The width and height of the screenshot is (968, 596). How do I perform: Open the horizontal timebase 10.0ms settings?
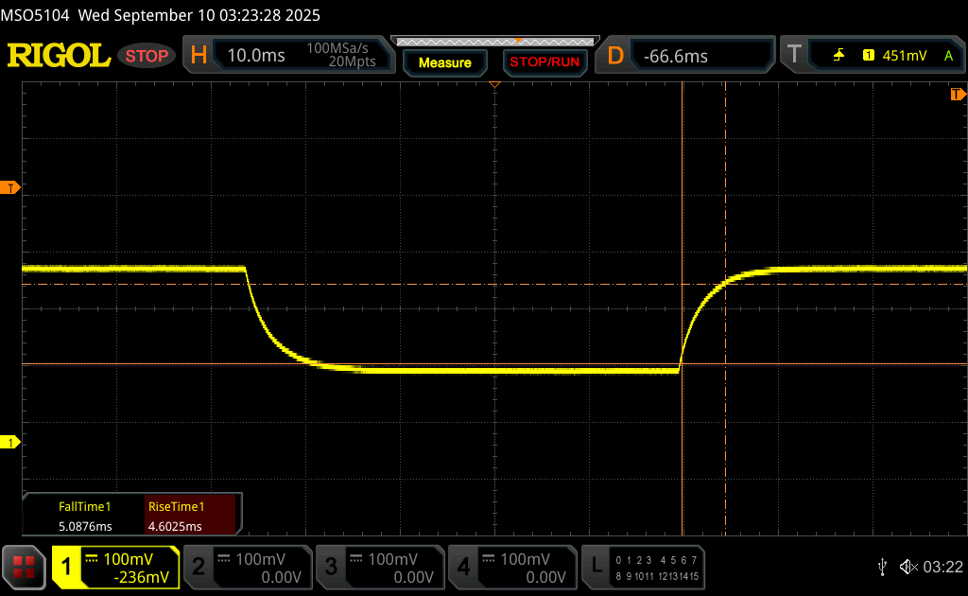(x=288, y=56)
